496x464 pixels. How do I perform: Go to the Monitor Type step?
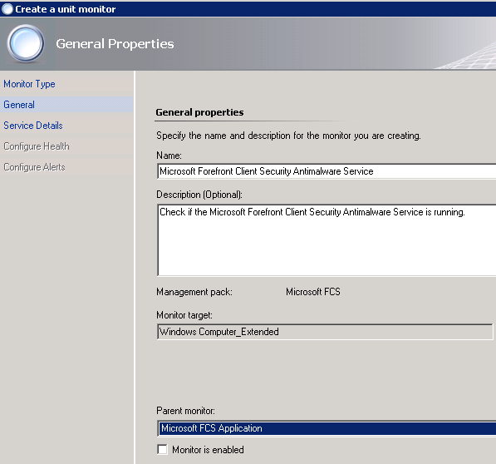pos(29,84)
